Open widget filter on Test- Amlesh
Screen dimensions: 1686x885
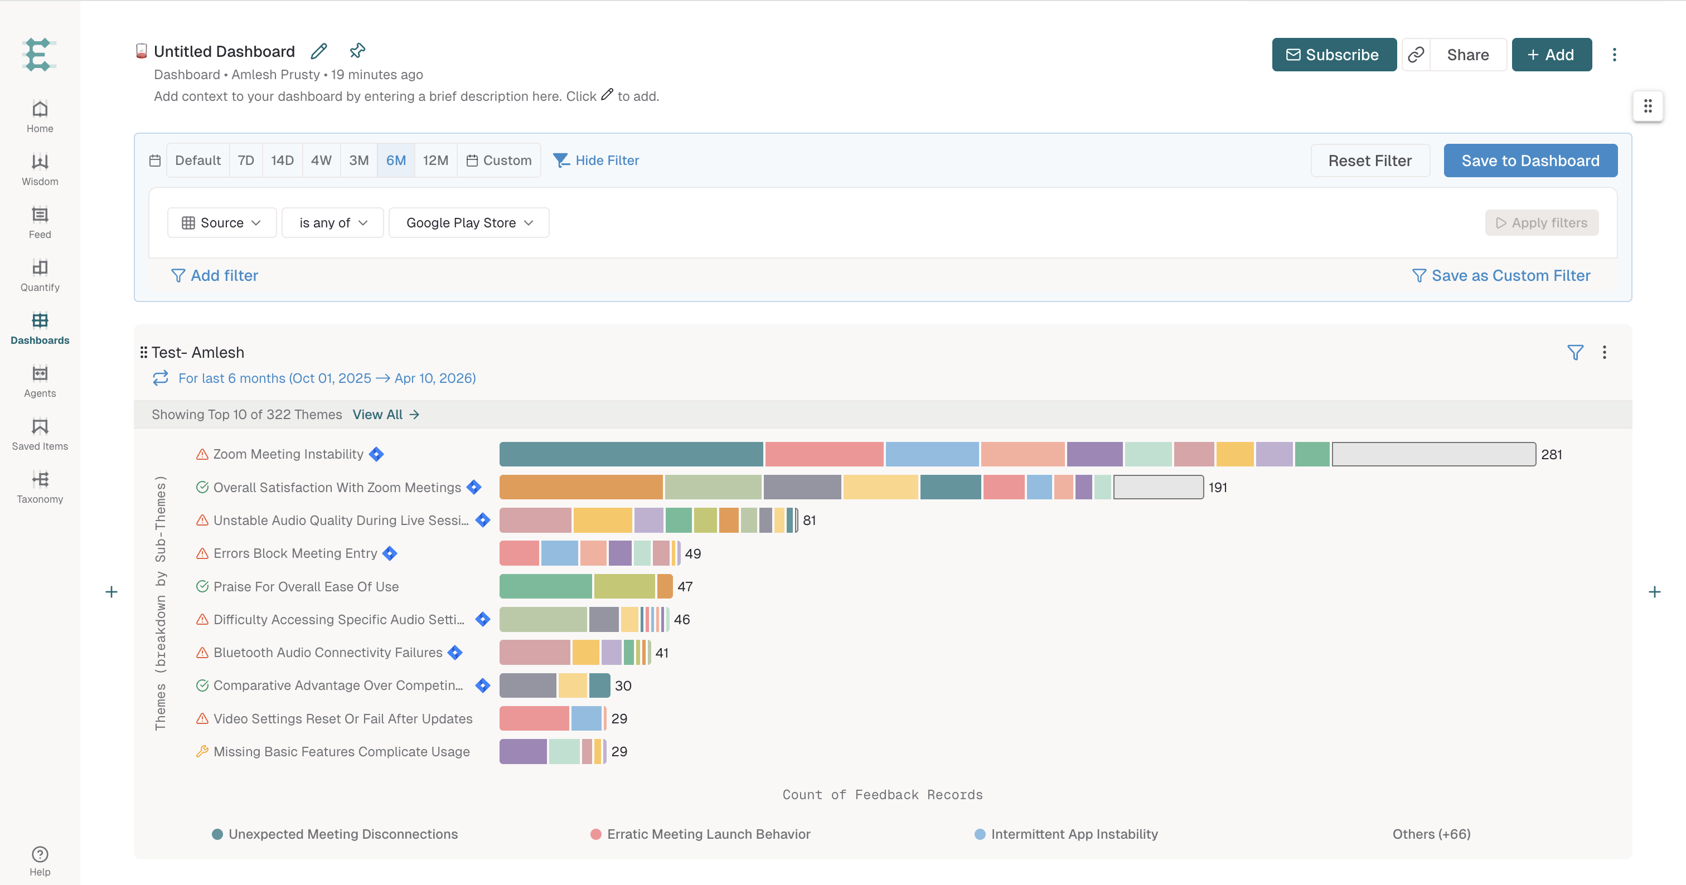click(1576, 353)
